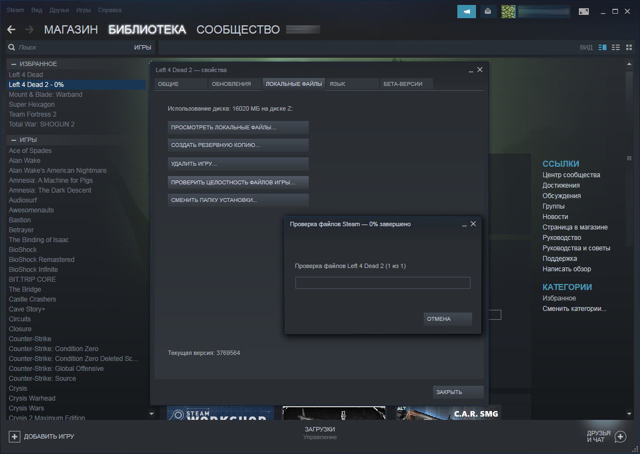
Task: Select Left 4 Dead in favorites
Action: [26, 75]
